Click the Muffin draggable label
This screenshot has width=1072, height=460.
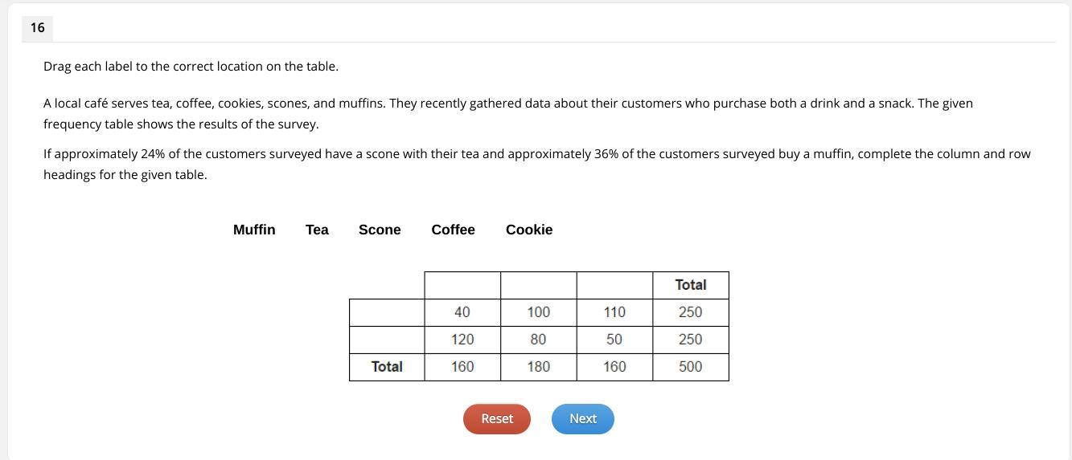(x=254, y=230)
